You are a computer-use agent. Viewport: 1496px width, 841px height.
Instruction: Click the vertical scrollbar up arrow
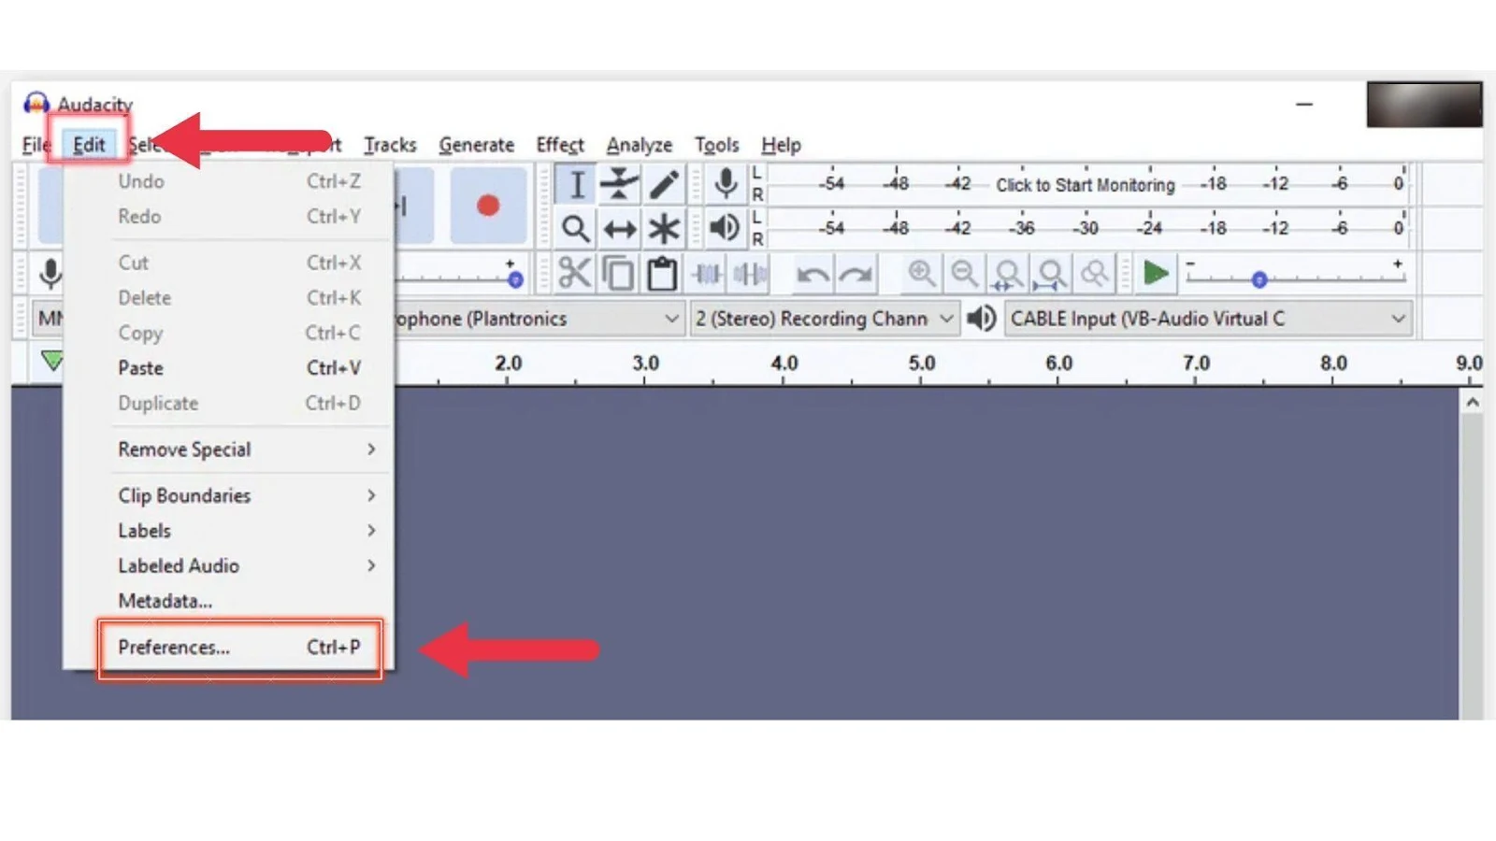point(1473,403)
